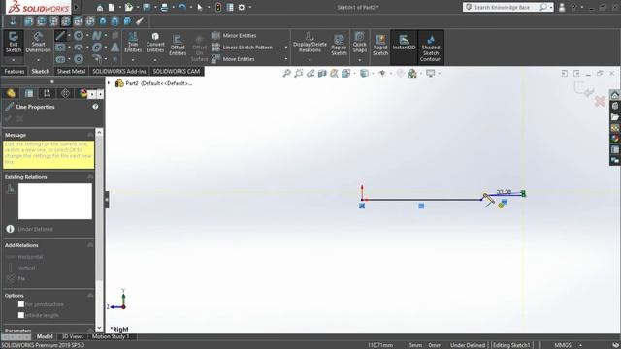The width and height of the screenshot is (621, 349).
Task: Expand the SOLIDWORKS menu flyout arrow
Action: pos(76,7)
